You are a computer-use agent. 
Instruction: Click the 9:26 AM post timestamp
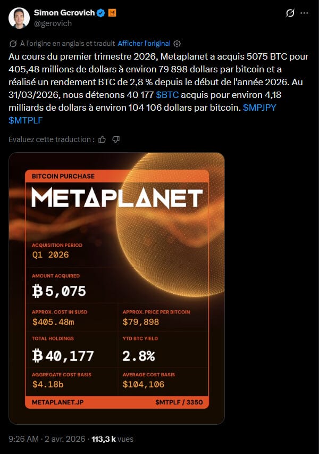24,439
